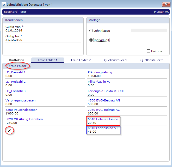Select the Freie Felder 1 tab
Image resolution: width=172 pixels, height=167 pixels.
(x=47, y=60)
